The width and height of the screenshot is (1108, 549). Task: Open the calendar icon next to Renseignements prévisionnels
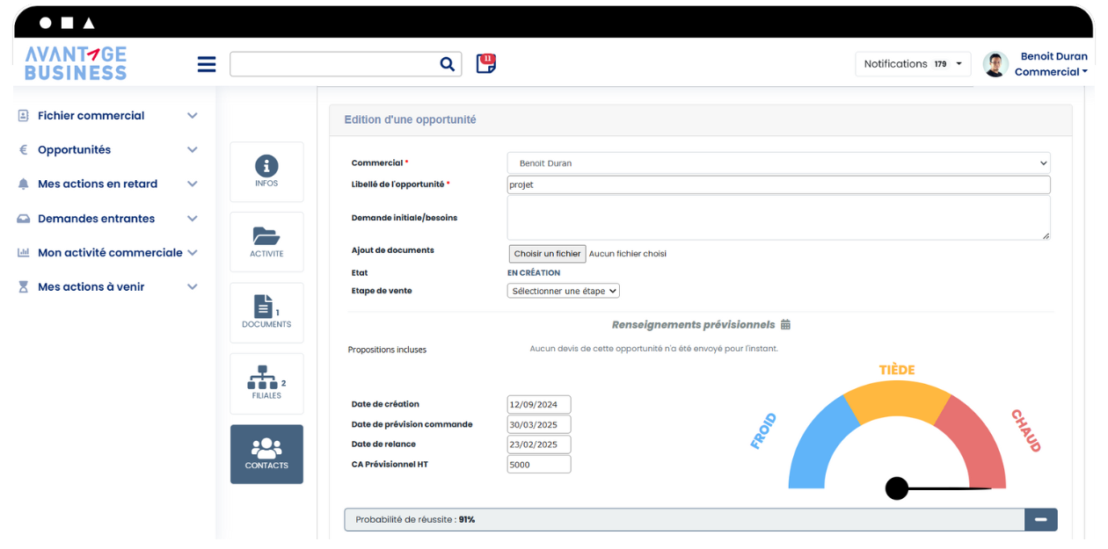[785, 324]
